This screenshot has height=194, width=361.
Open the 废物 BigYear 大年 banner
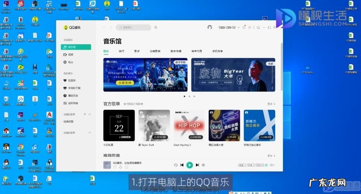[x=233, y=75]
